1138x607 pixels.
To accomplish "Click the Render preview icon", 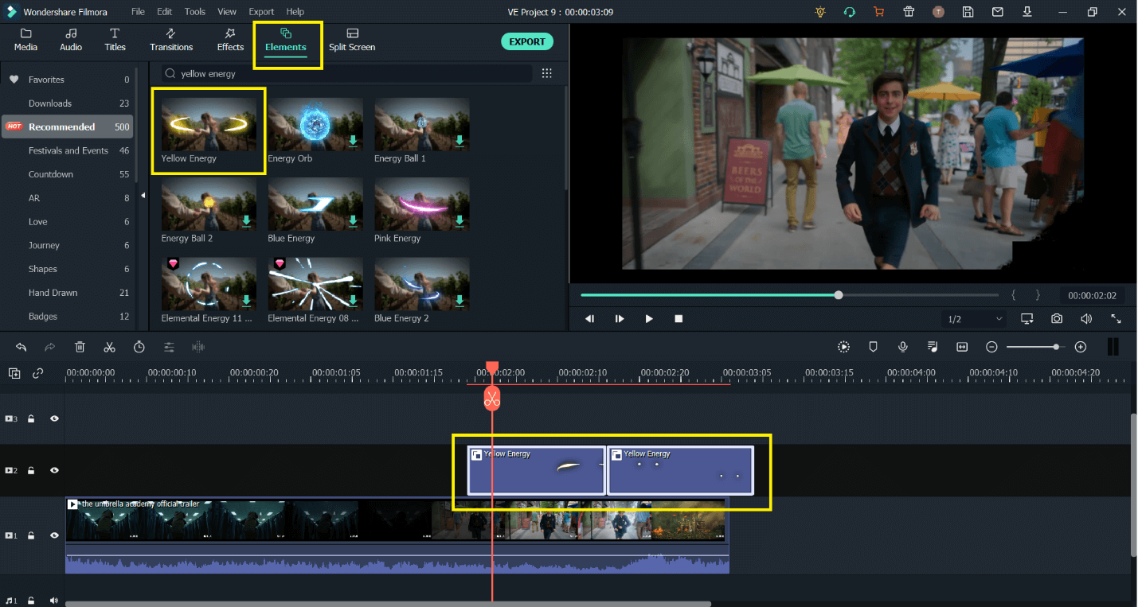I will 843,347.
